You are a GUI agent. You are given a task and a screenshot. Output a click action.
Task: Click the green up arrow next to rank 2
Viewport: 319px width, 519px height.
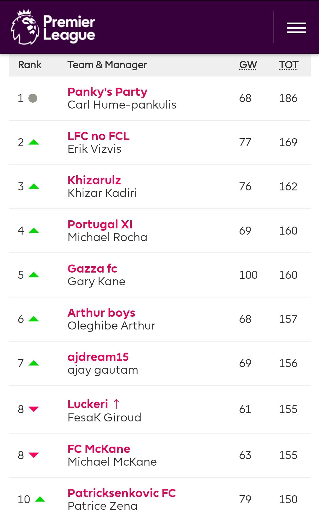(34, 142)
